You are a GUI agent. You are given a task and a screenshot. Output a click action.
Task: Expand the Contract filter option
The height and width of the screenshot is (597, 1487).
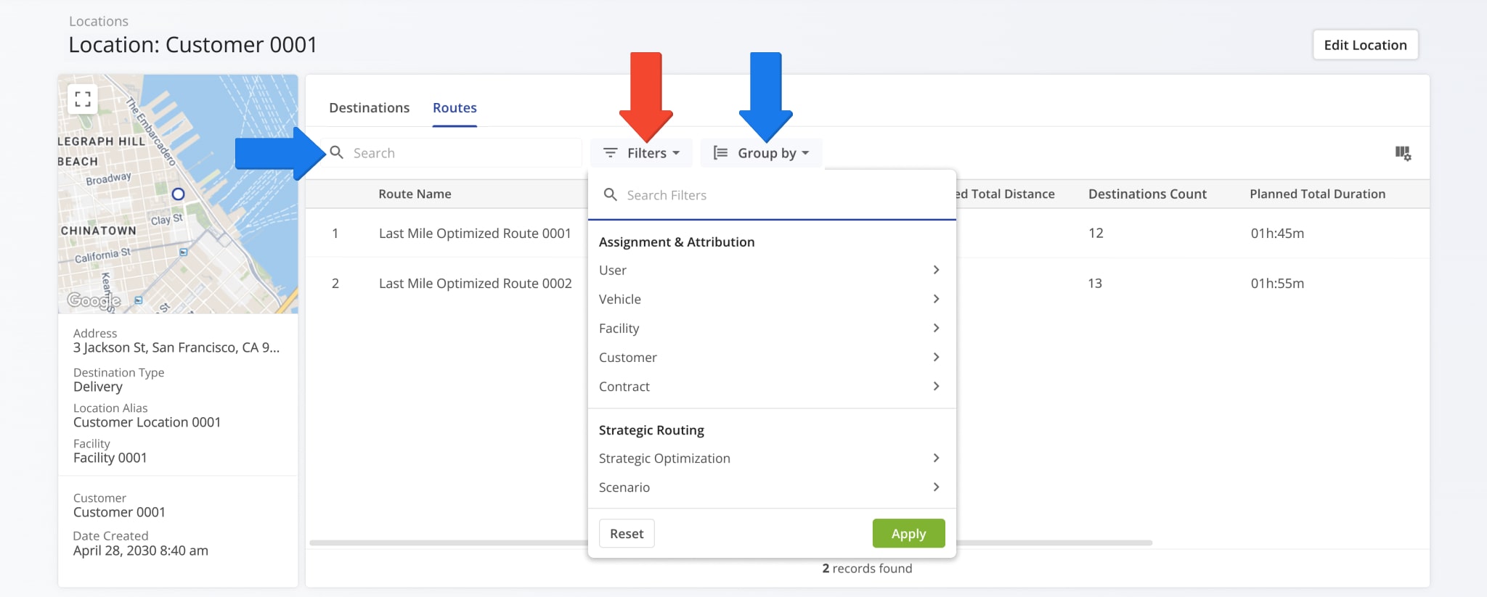(x=771, y=386)
